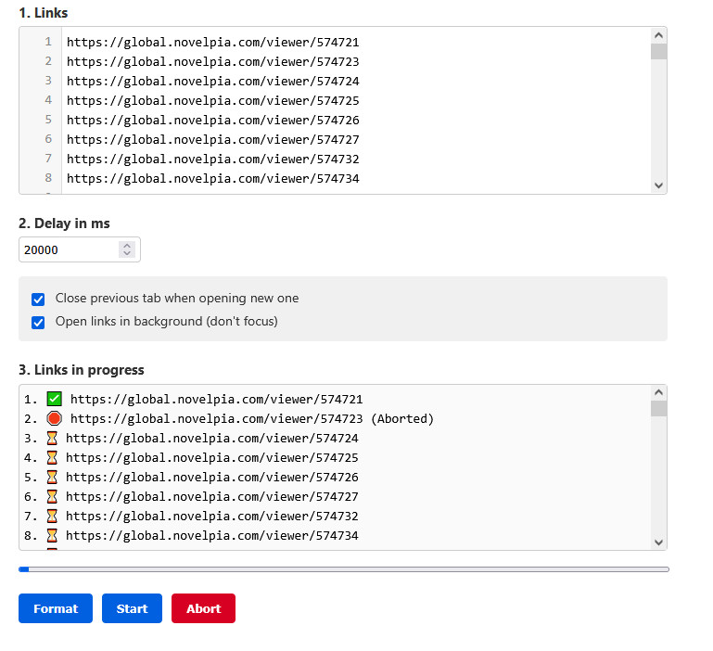Click line 6 URL 574727 in the Links editor
Image resolution: width=713 pixels, height=651 pixels.
point(213,140)
